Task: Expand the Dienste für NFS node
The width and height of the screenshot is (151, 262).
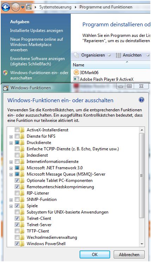Action: pyautogui.click(x=11, y=137)
